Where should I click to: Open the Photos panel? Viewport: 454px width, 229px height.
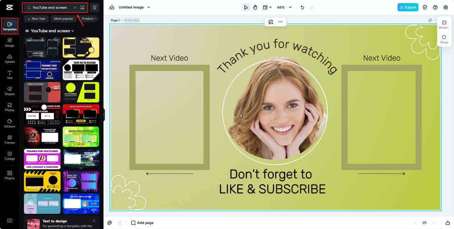10,107
